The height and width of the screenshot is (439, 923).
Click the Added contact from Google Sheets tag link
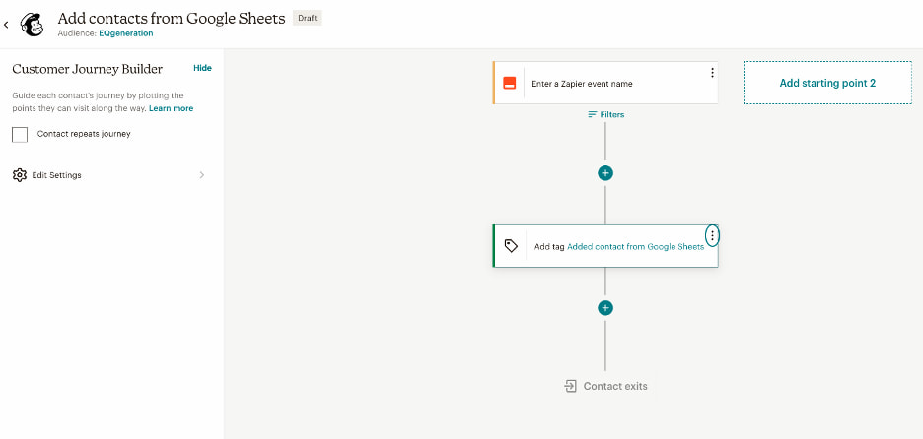click(x=635, y=247)
